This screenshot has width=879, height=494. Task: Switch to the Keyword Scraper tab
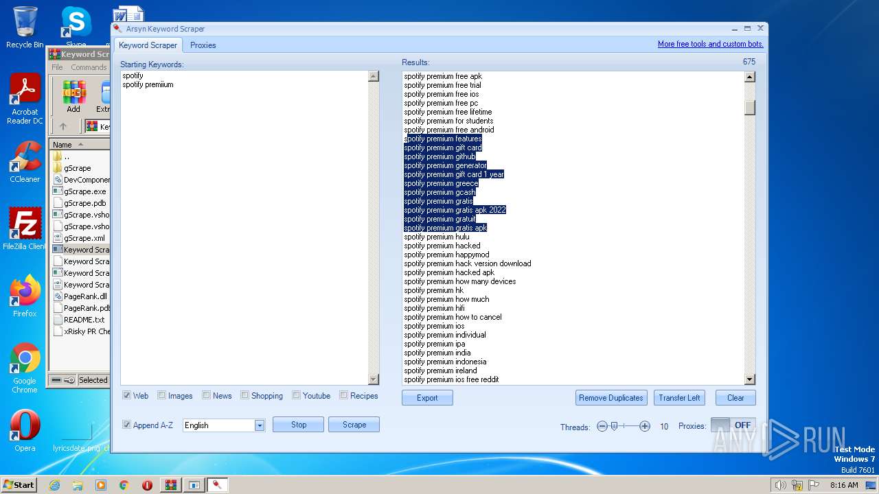(148, 45)
